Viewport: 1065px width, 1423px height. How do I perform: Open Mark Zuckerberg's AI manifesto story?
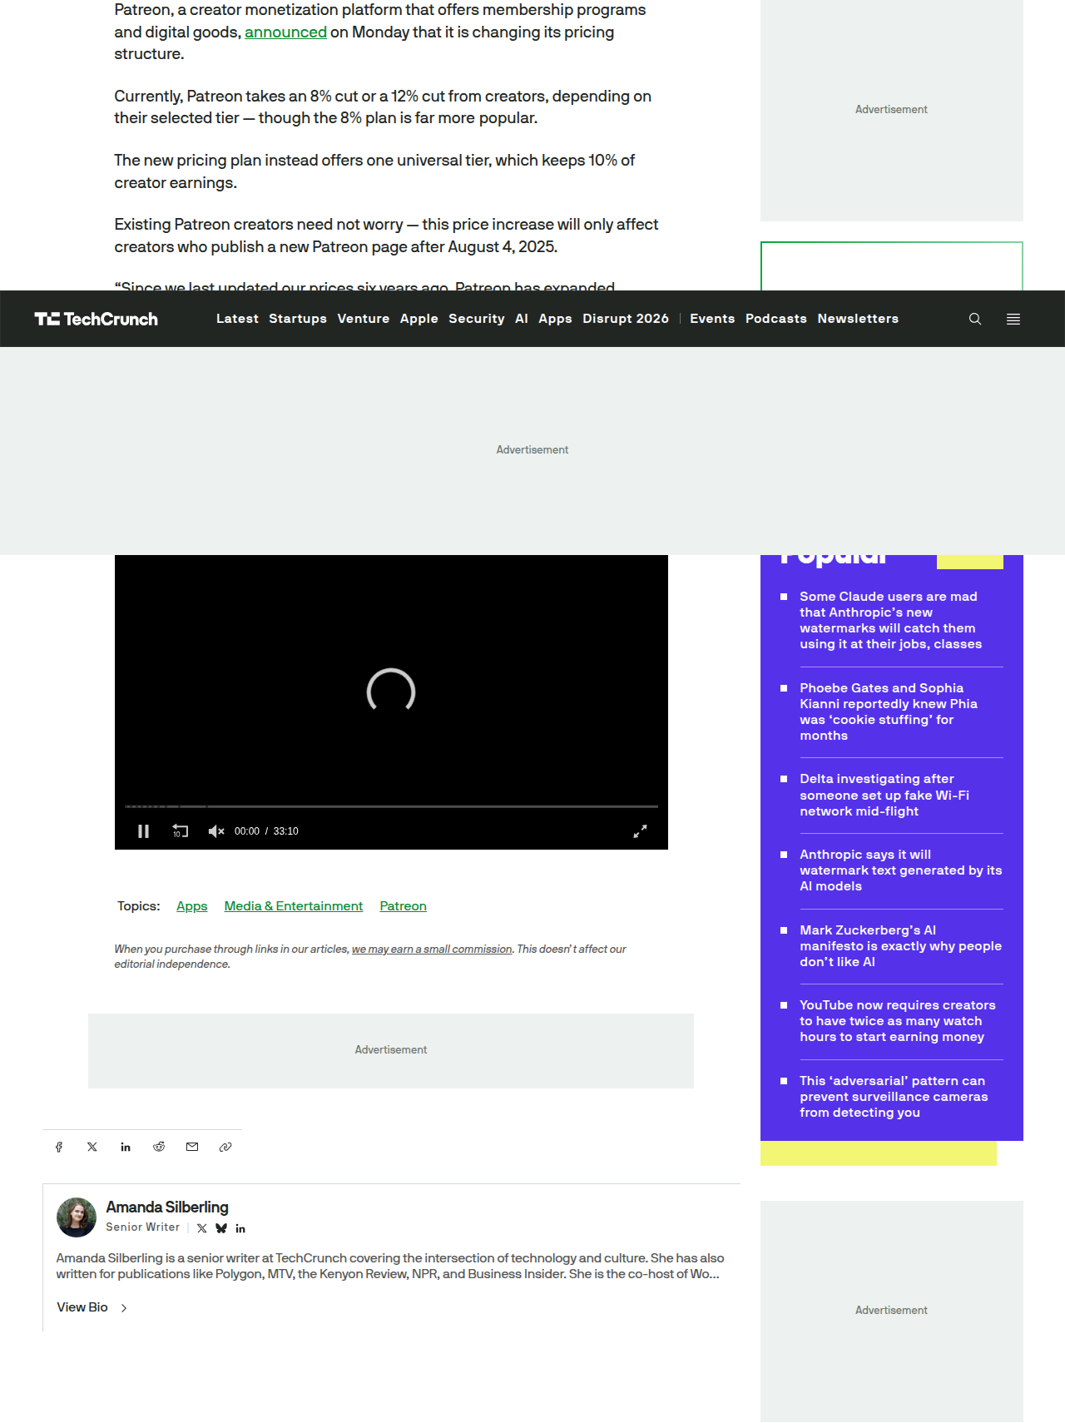[x=901, y=945]
